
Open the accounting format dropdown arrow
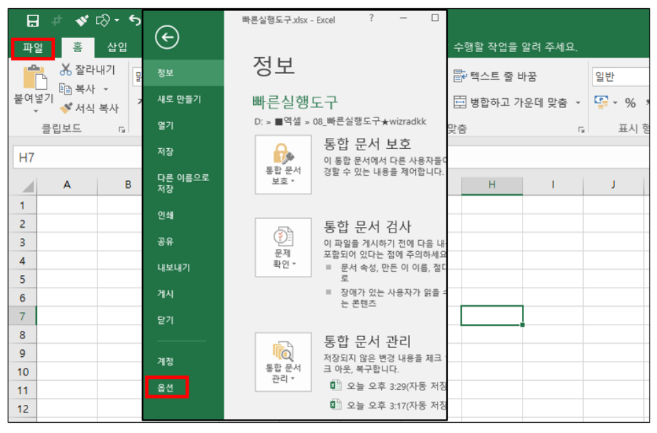(x=615, y=103)
